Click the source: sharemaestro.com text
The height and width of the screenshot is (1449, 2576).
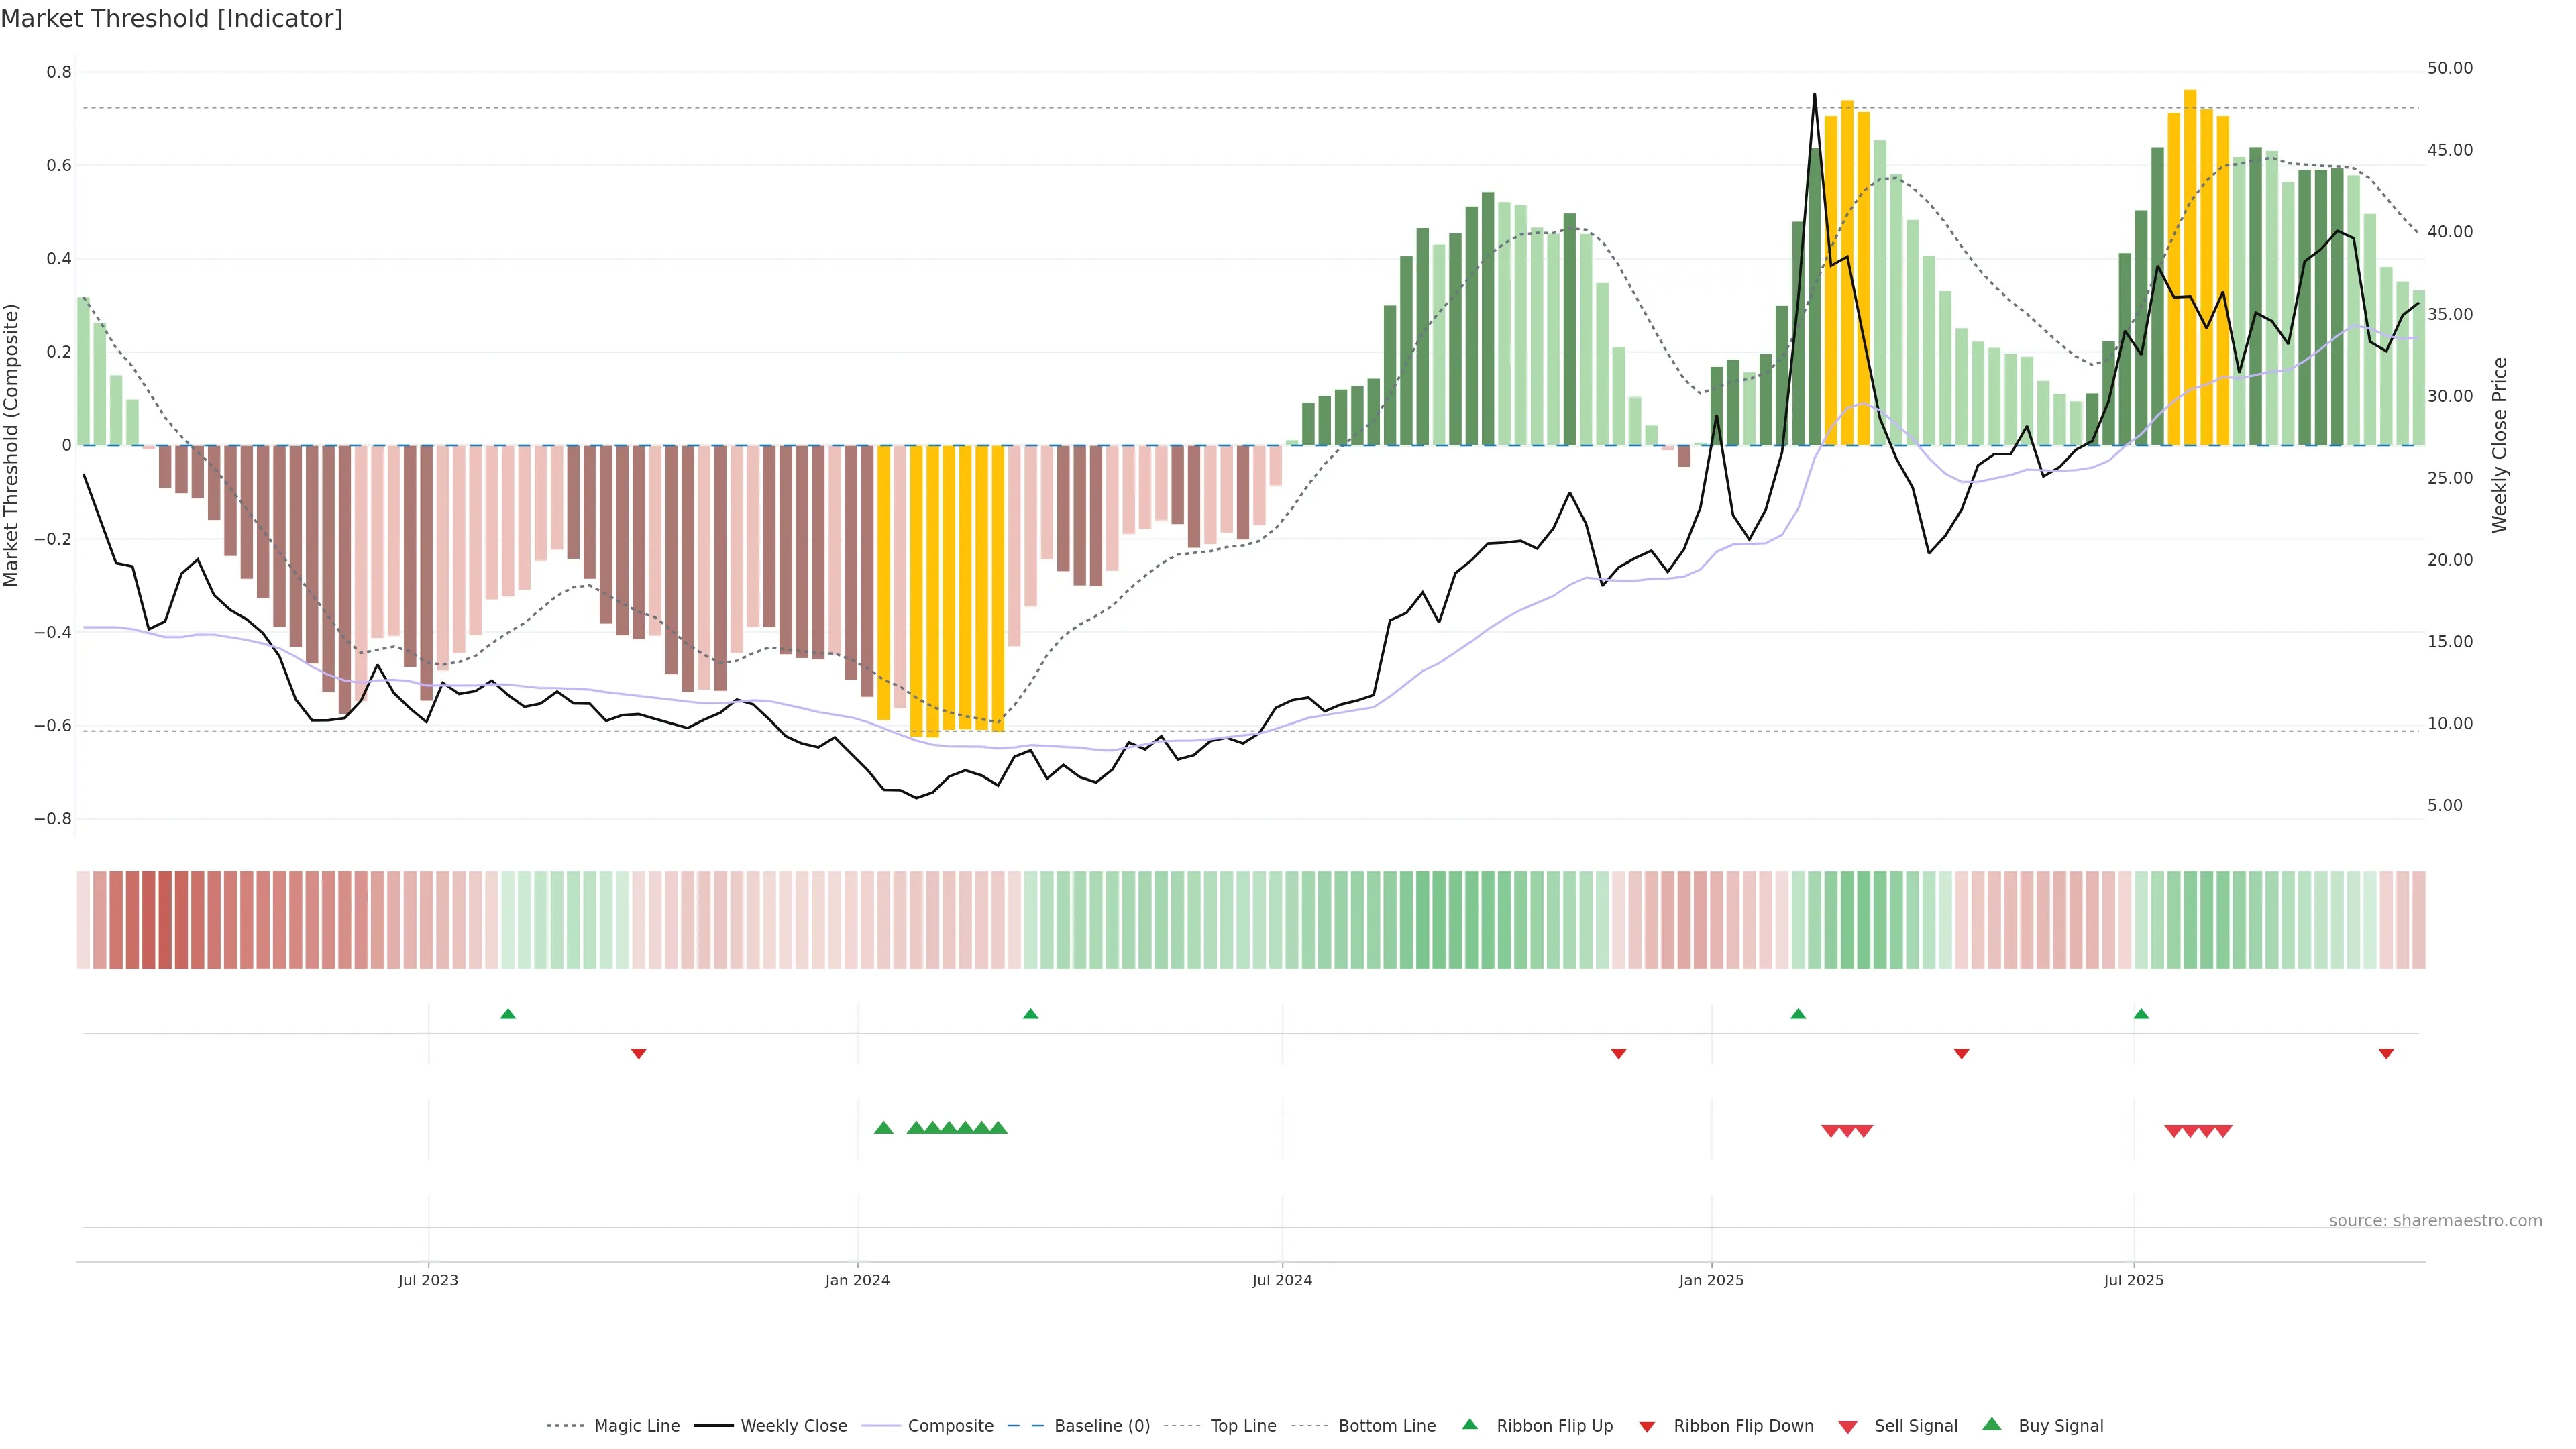coord(2435,1221)
